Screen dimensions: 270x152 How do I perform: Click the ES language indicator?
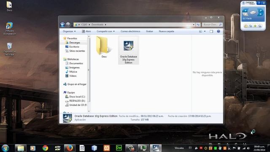[190, 148]
